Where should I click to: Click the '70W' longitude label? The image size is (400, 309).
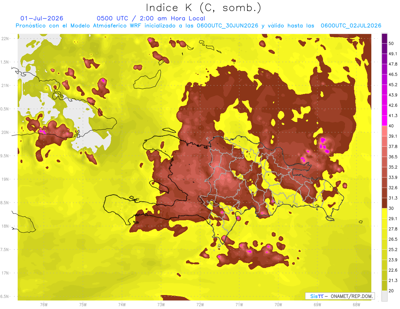[278, 305]
